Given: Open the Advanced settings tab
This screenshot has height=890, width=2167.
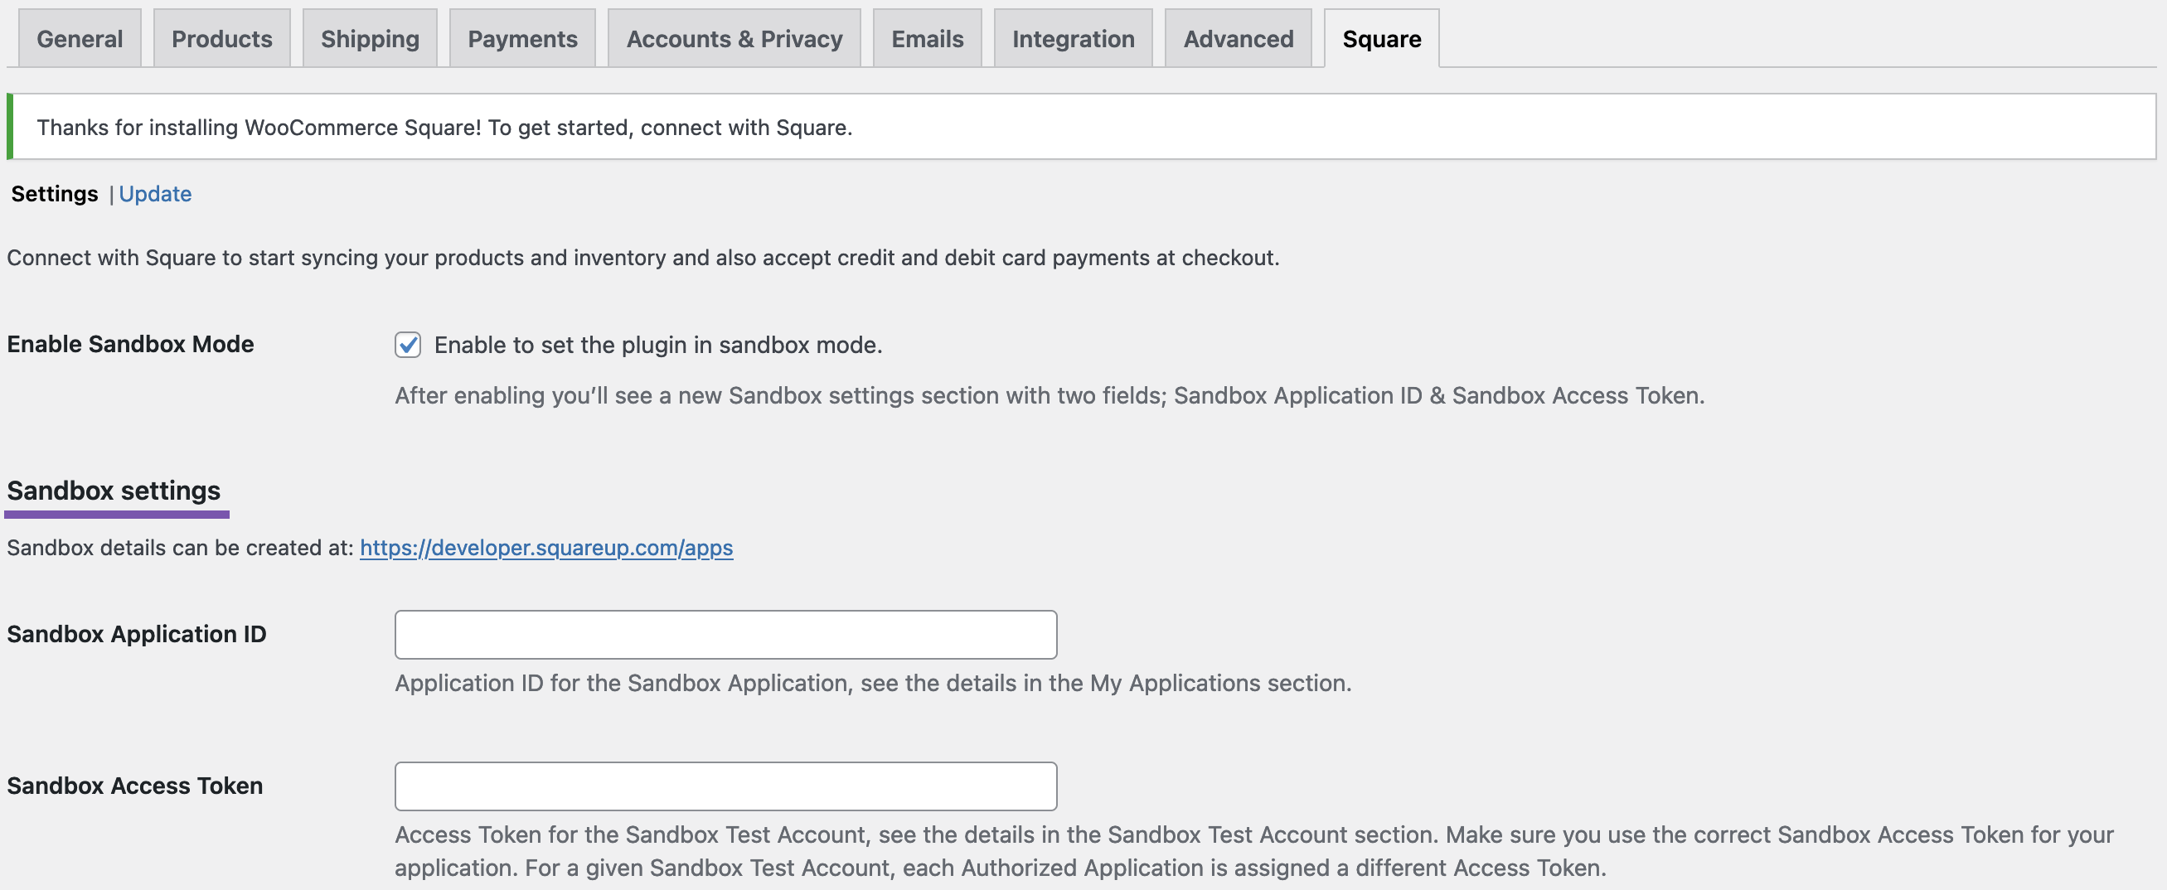Looking at the screenshot, I should 1238,38.
